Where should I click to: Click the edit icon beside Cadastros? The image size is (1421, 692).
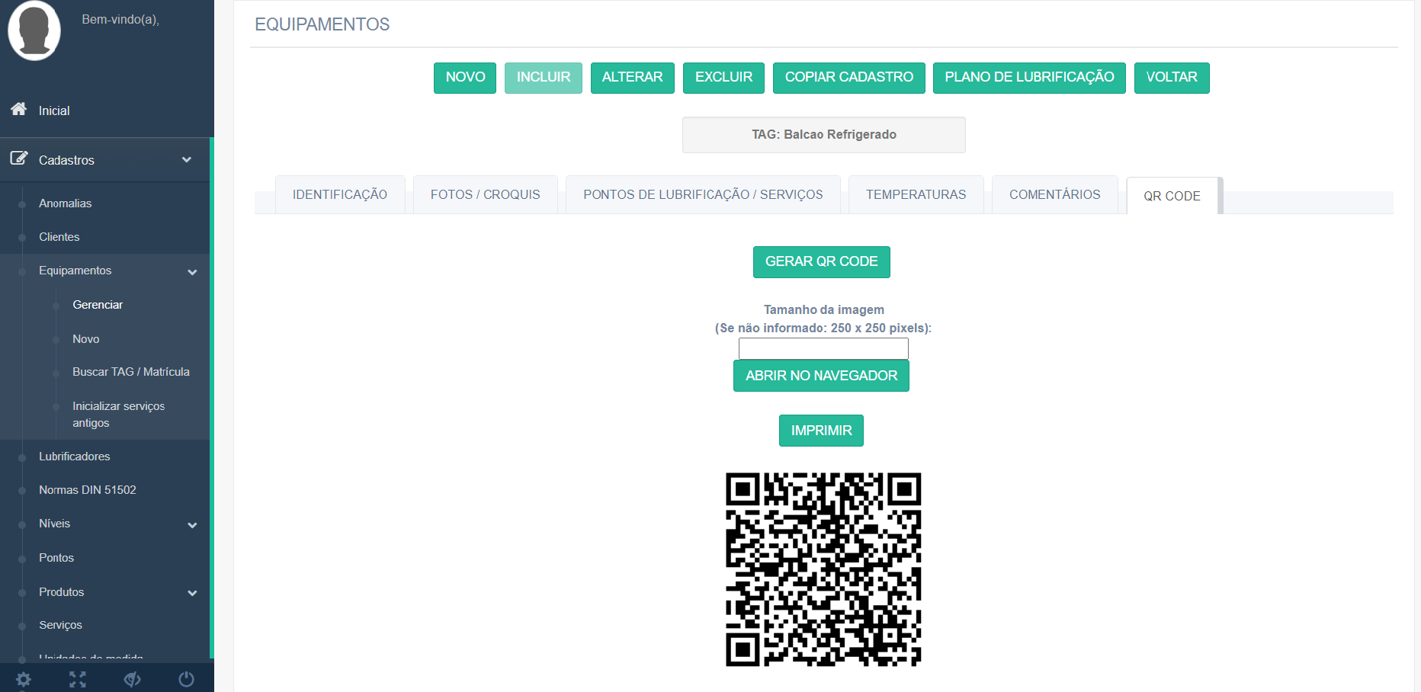click(x=19, y=159)
